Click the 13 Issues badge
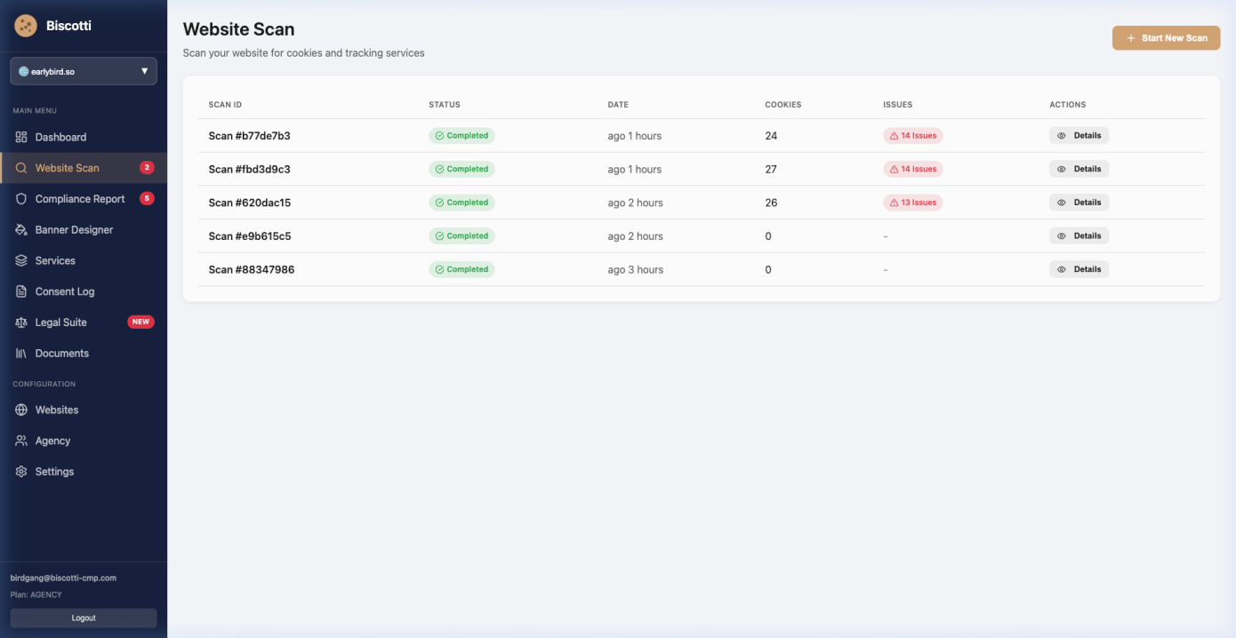The image size is (1236, 638). pyautogui.click(x=912, y=203)
